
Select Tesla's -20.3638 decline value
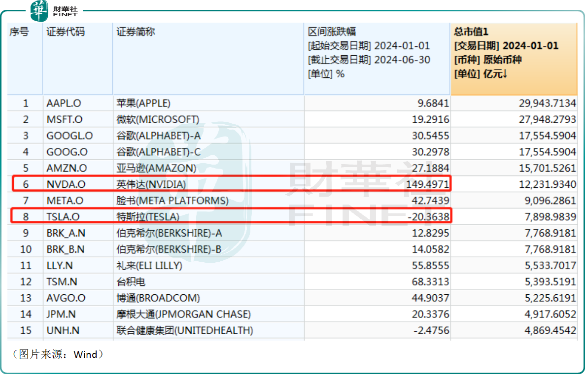425,216
